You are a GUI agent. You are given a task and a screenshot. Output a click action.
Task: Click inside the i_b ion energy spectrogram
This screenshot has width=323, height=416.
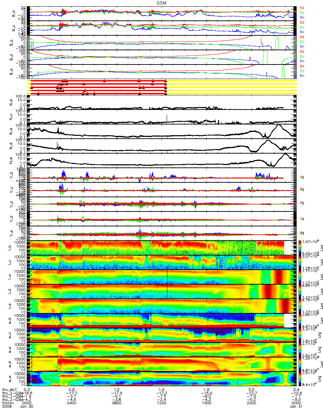161,247
